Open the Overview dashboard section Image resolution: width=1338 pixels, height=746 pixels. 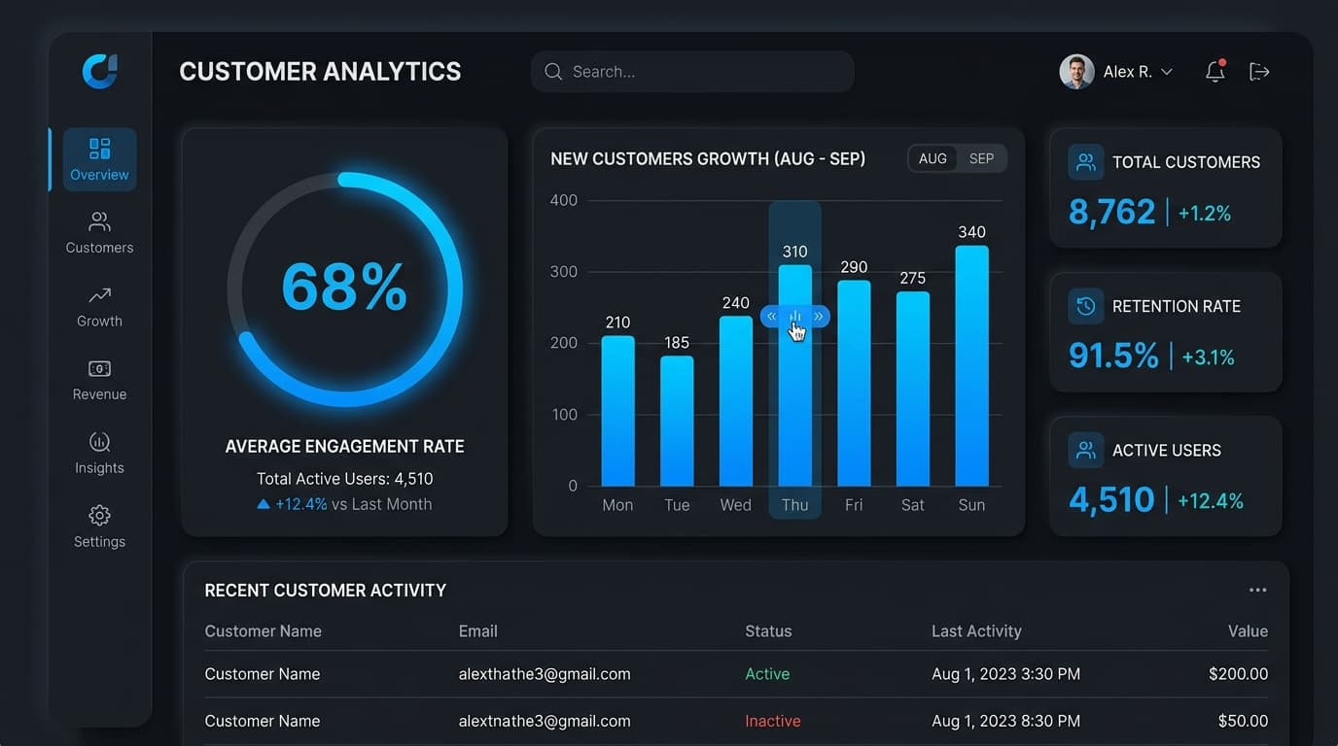pos(99,159)
